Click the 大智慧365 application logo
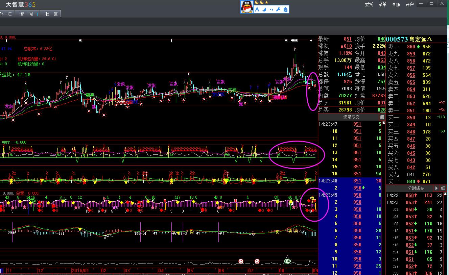Screen dimensions: 449x275 click(20, 4)
